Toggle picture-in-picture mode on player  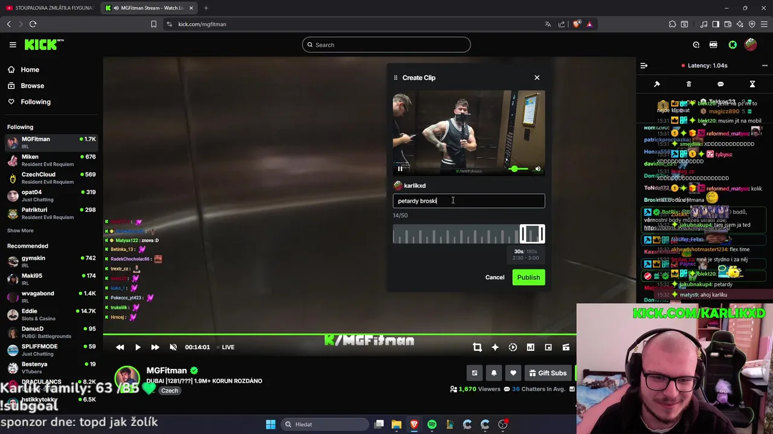[548, 347]
